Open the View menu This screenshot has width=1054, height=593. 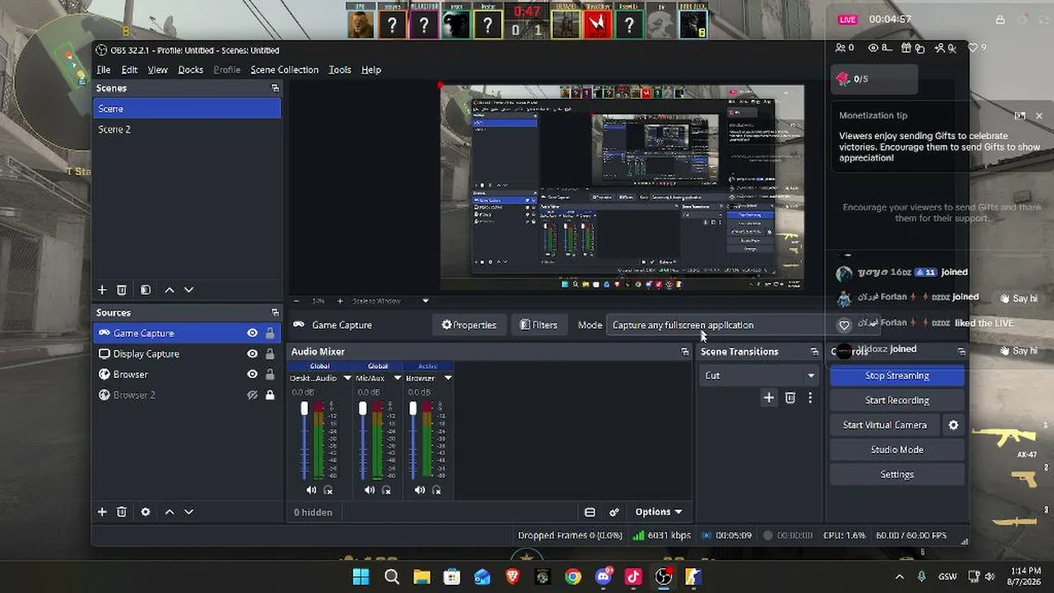point(157,70)
